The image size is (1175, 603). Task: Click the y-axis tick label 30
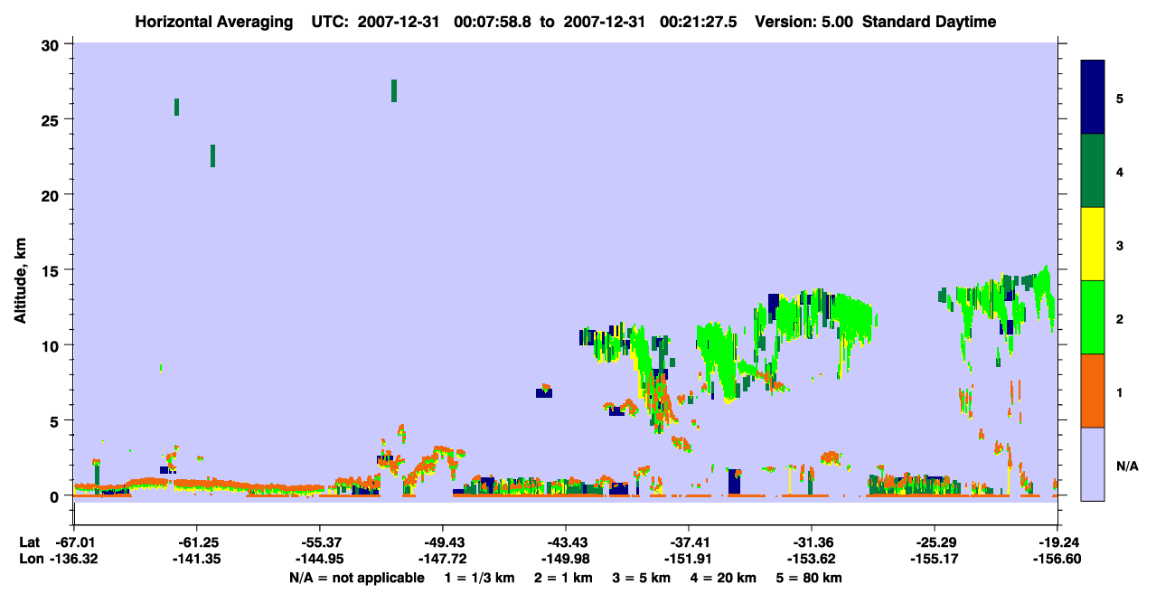51,44
